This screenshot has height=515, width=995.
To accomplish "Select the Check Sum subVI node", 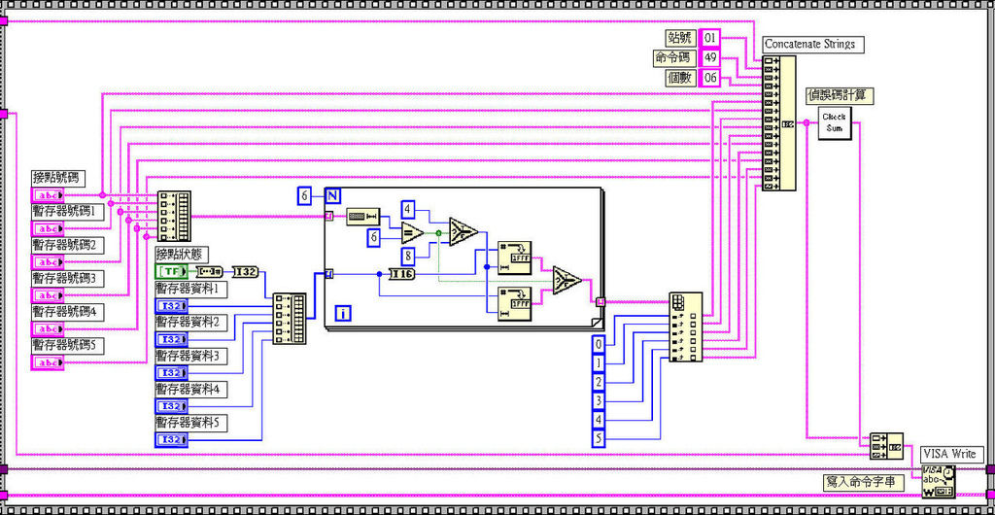I will tap(835, 123).
